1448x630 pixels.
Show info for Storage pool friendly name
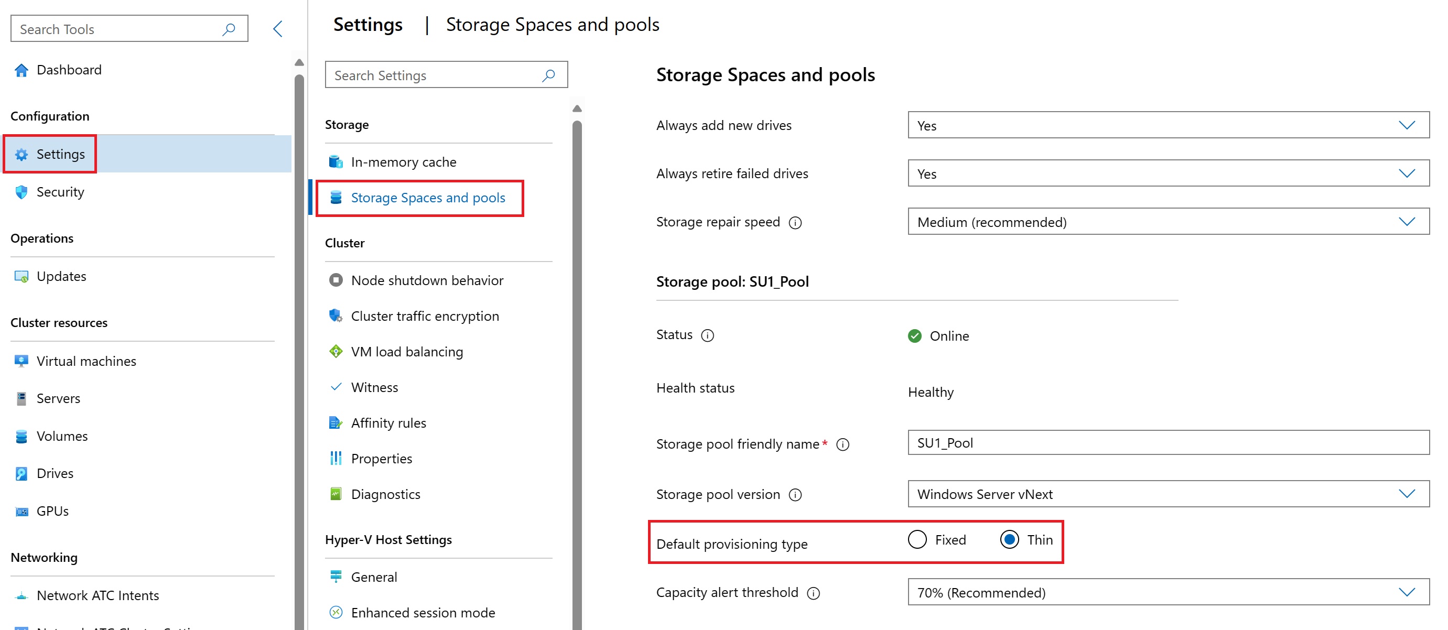[x=842, y=444]
